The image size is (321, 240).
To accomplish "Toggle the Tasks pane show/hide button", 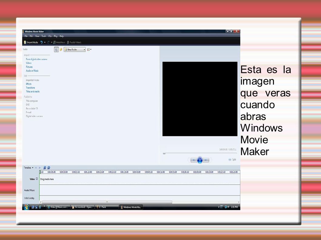I will pyautogui.click(x=56, y=49).
